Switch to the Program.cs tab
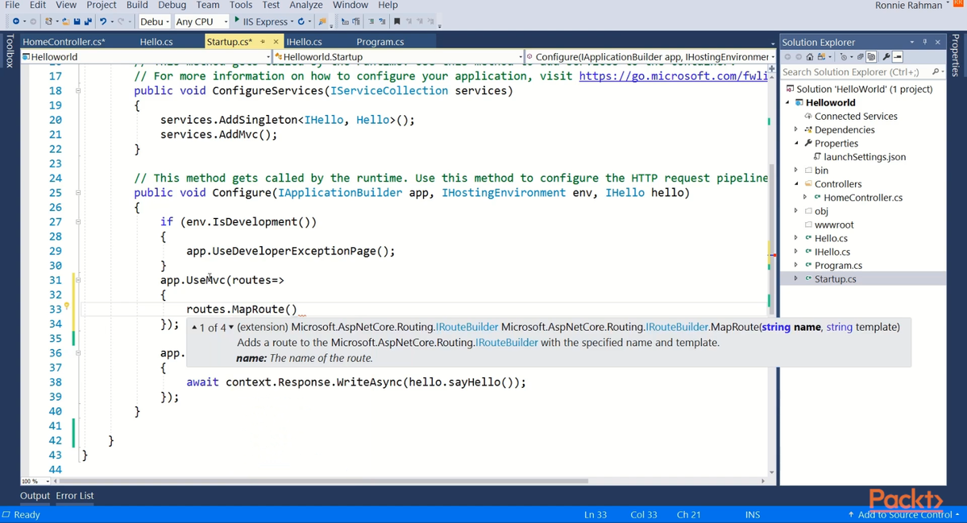This screenshot has height=523, width=967. pyautogui.click(x=380, y=42)
